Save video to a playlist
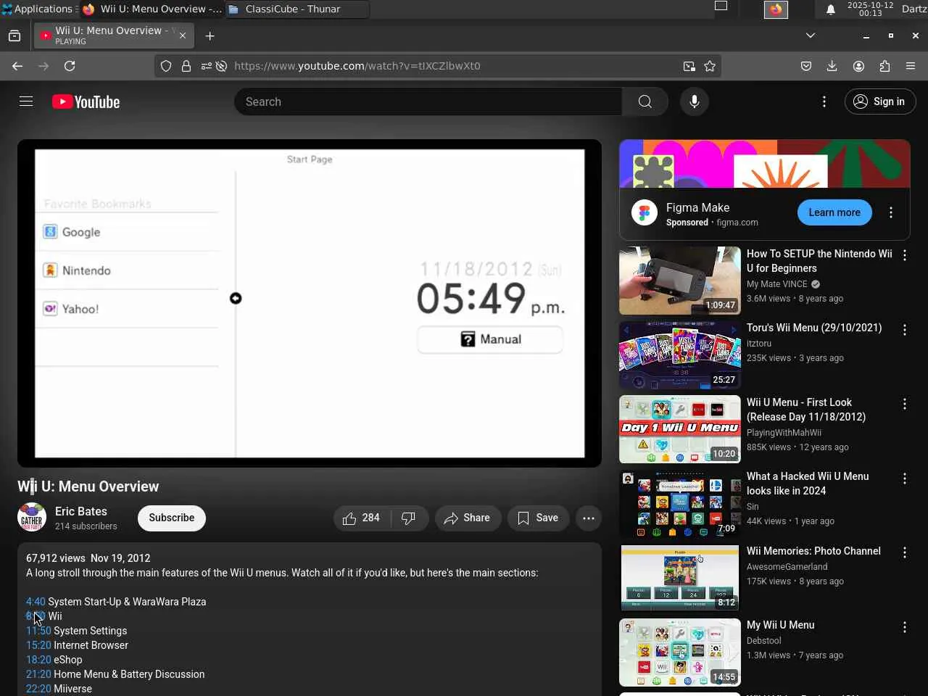Screen dimensions: 928x696 pos(538,518)
